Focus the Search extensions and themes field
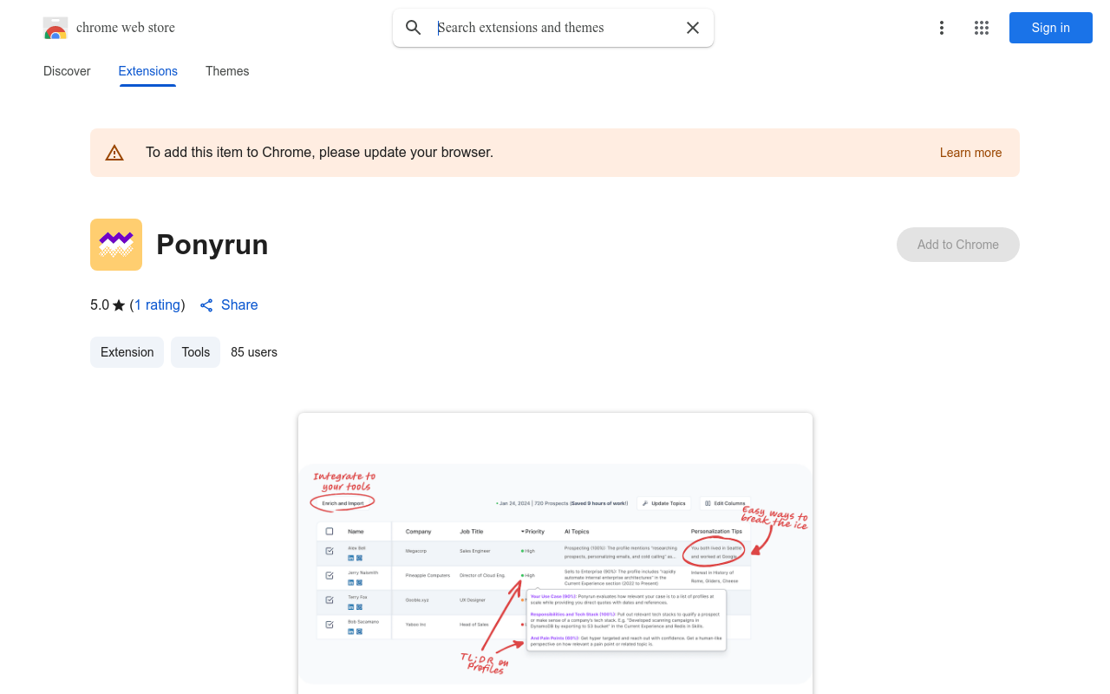1110x694 pixels. coord(555,28)
